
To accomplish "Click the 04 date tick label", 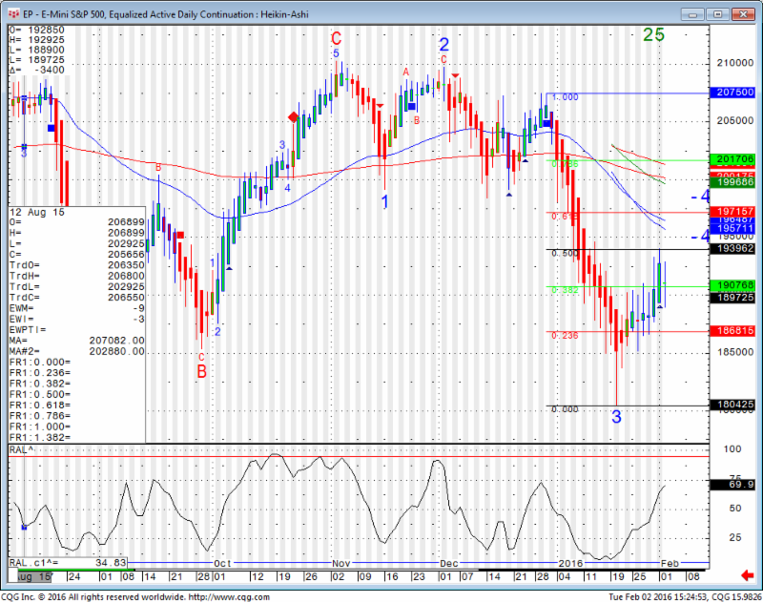I will [565, 576].
